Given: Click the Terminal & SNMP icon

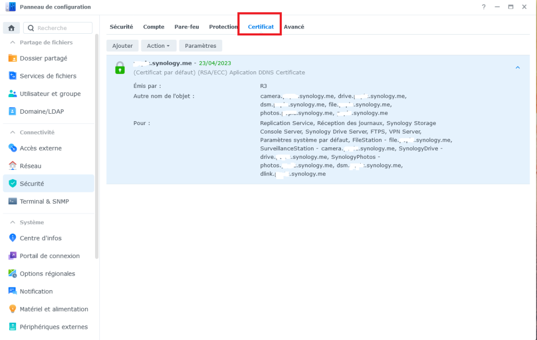Looking at the screenshot, I should (x=13, y=202).
